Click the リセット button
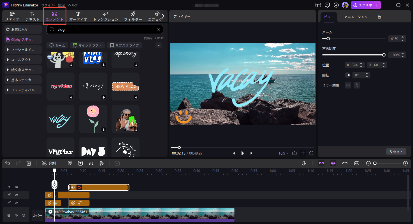This screenshot has width=413, height=224. pos(396,151)
